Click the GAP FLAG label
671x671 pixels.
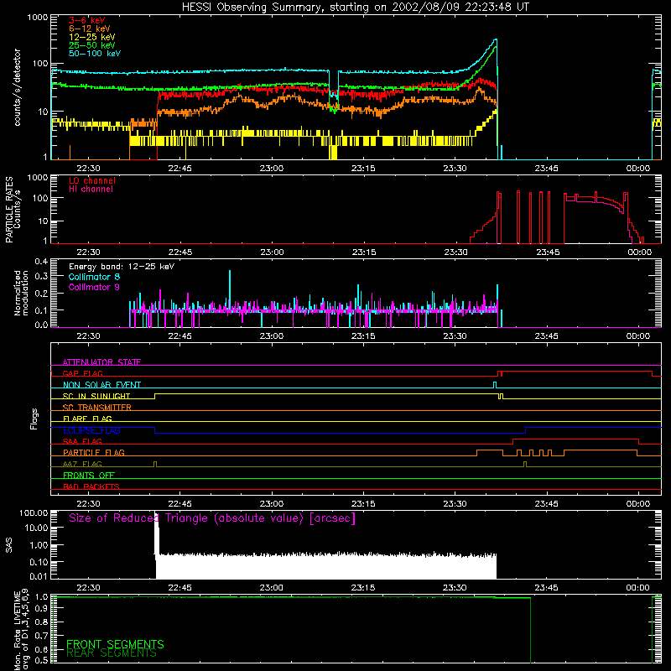pos(82,373)
